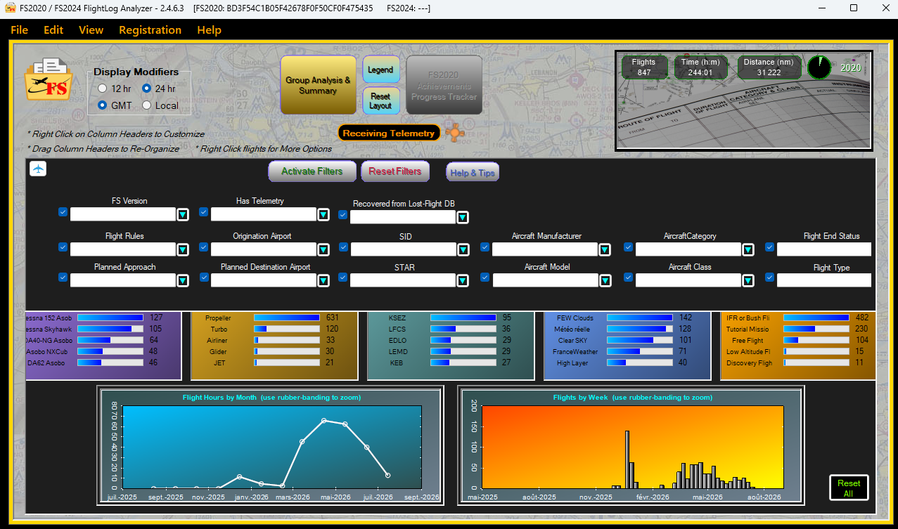Click the Flight Hours by Month chart
898x529 pixels.
(271, 447)
